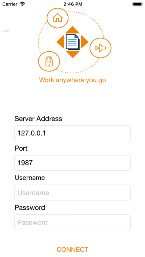This screenshot has width=145, height=257.
Task: Tap the 'Work anywhere you go' tagline
Action: pyautogui.click(x=72, y=80)
